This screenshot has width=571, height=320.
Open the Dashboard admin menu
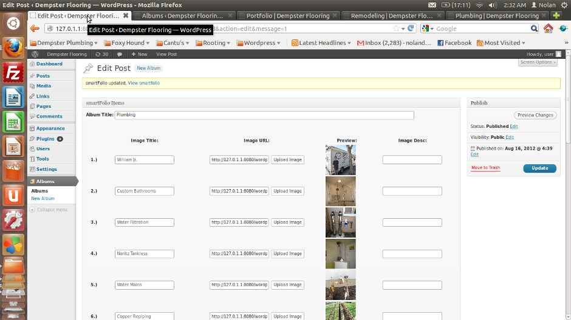[x=49, y=64]
